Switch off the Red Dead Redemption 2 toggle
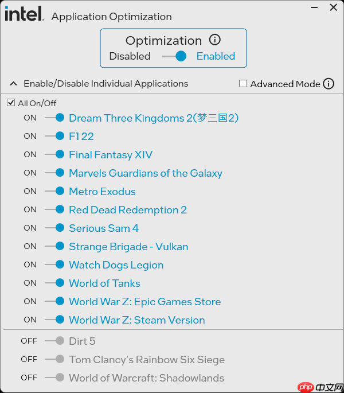Image resolution: width=344 pixels, height=393 pixels. click(x=55, y=210)
